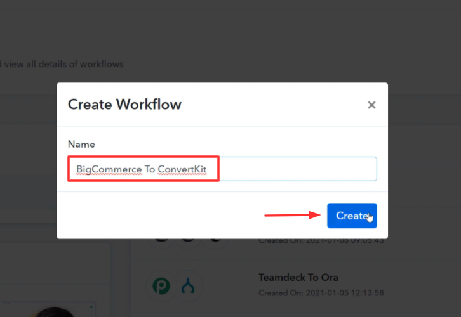Focus the workflow Name input field
This screenshot has height=317, width=461.
(222, 169)
